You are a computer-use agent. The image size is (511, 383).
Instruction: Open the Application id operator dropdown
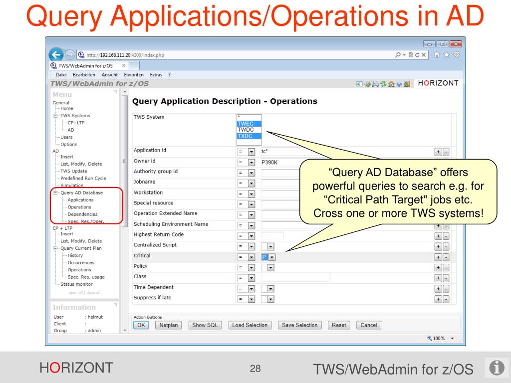coord(252,152)
